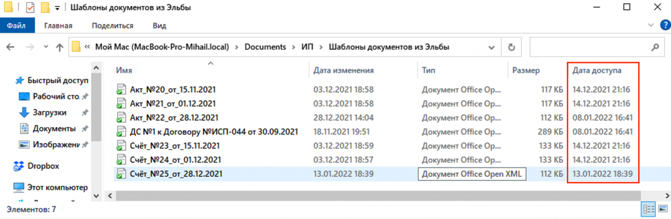The height and width of the screenshot is (219, 671).
Task: Select file Счёт_№24_от_01.12.2021
Action: [175, 160]
